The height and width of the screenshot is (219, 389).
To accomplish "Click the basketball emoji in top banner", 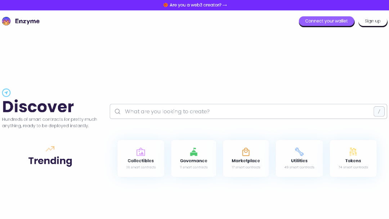I will click(x=165, y=5).
